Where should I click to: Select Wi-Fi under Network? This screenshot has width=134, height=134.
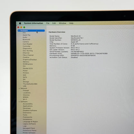25,99
